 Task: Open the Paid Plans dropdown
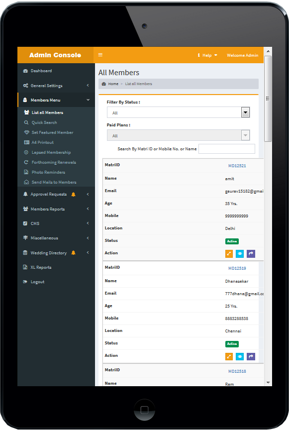(x=178, y=135)
